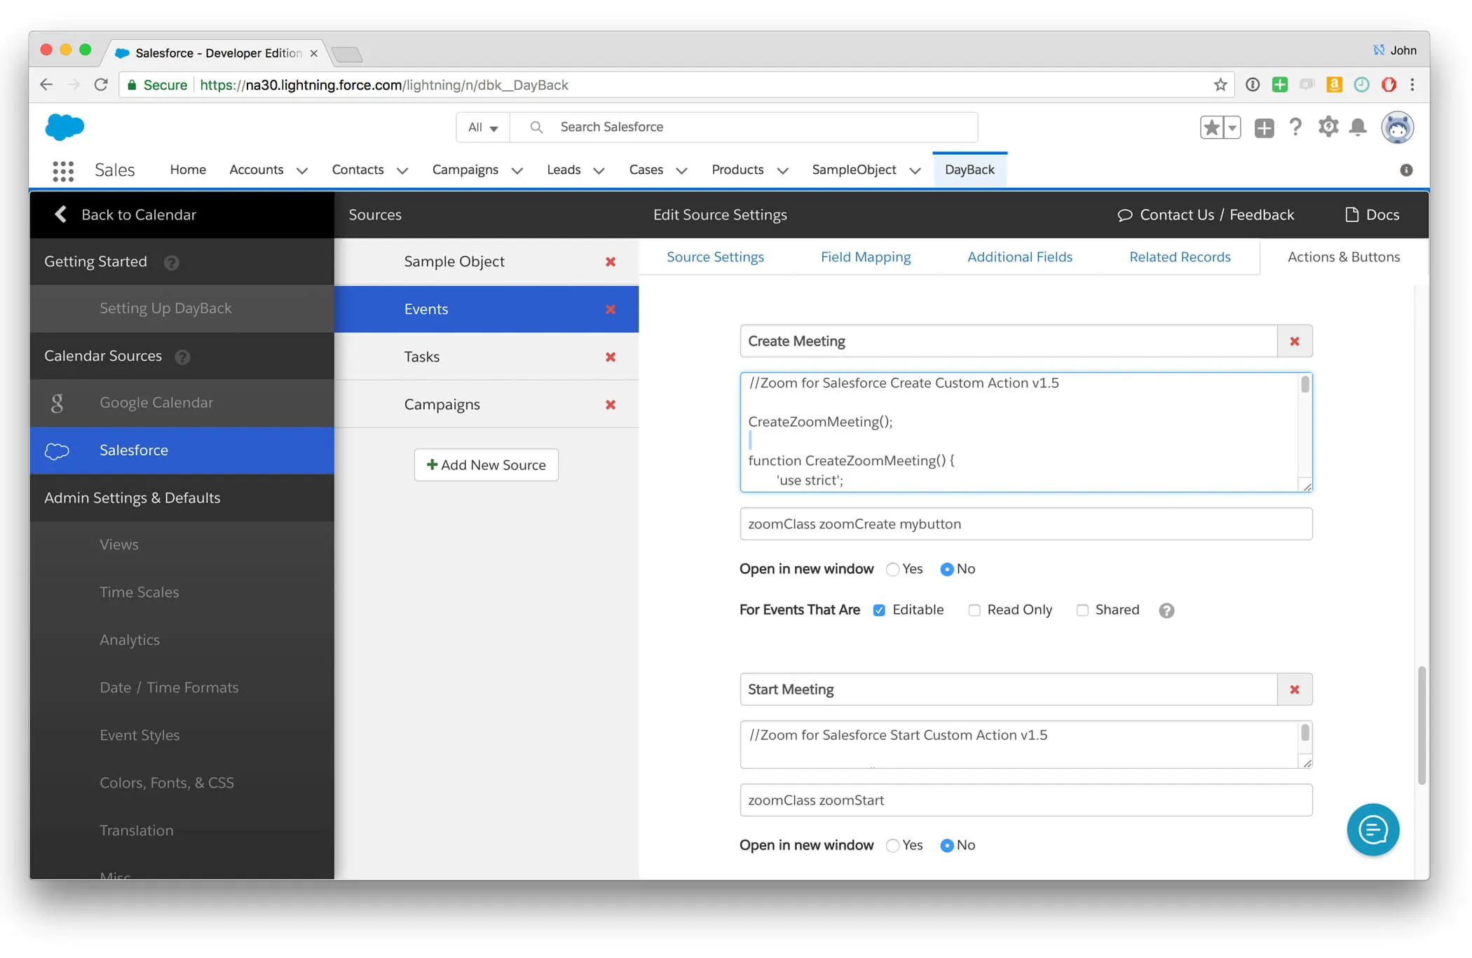Open Calendar Sources help icon
The image size is (1472, 958).
click(x=183, y=357)
